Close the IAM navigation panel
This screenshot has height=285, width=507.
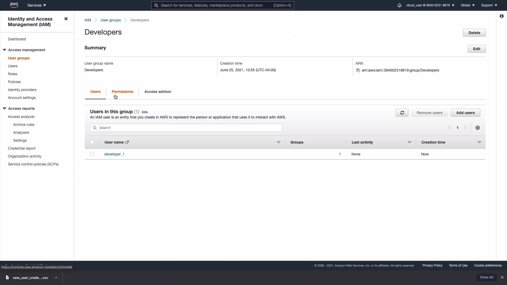pyautogui.click(x=66, y=19)
